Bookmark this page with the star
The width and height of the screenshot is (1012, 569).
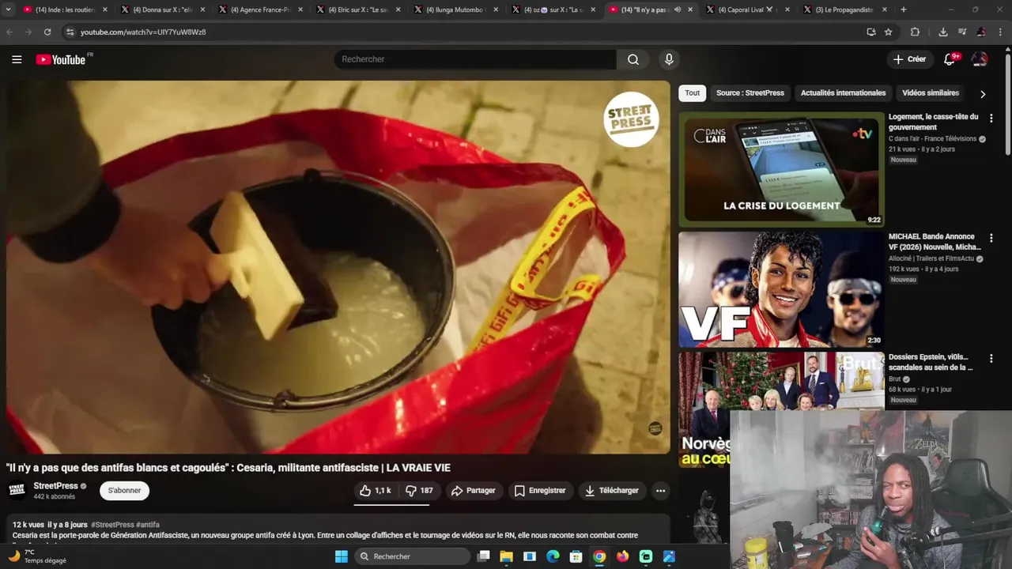[x=889, y=32]
